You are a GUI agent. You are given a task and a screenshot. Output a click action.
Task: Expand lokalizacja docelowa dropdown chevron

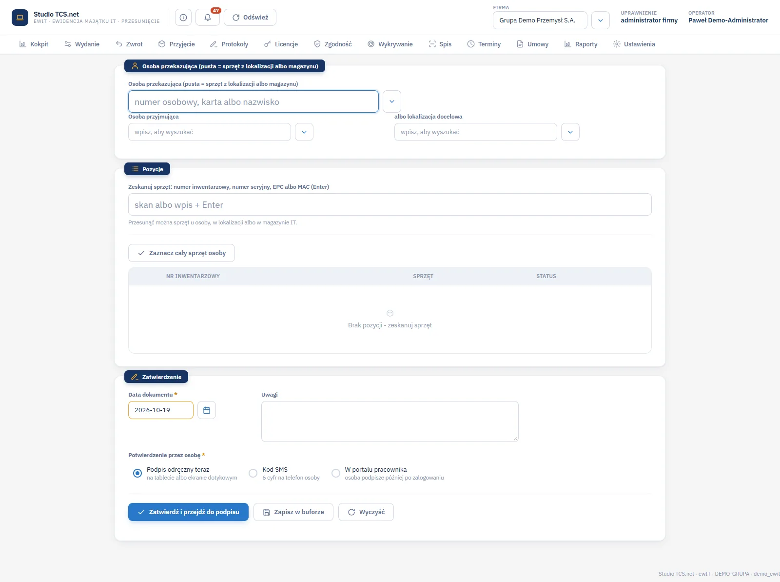click(x=570, y=132)
